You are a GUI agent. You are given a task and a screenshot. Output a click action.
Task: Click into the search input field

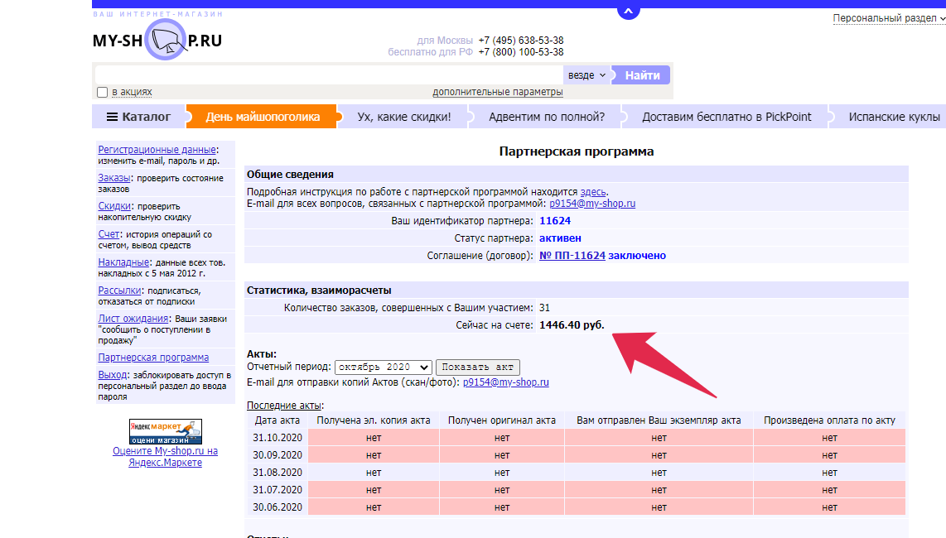[329, 74]
